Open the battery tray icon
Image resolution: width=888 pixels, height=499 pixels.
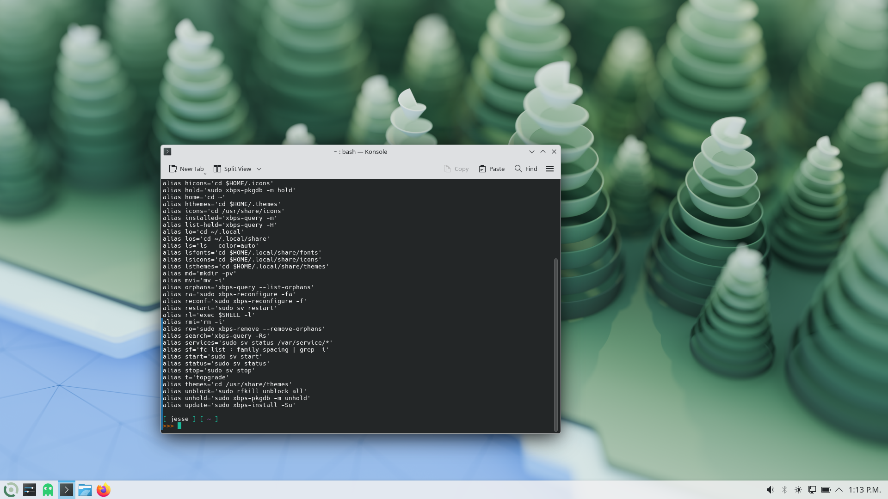tap(826, 490)
